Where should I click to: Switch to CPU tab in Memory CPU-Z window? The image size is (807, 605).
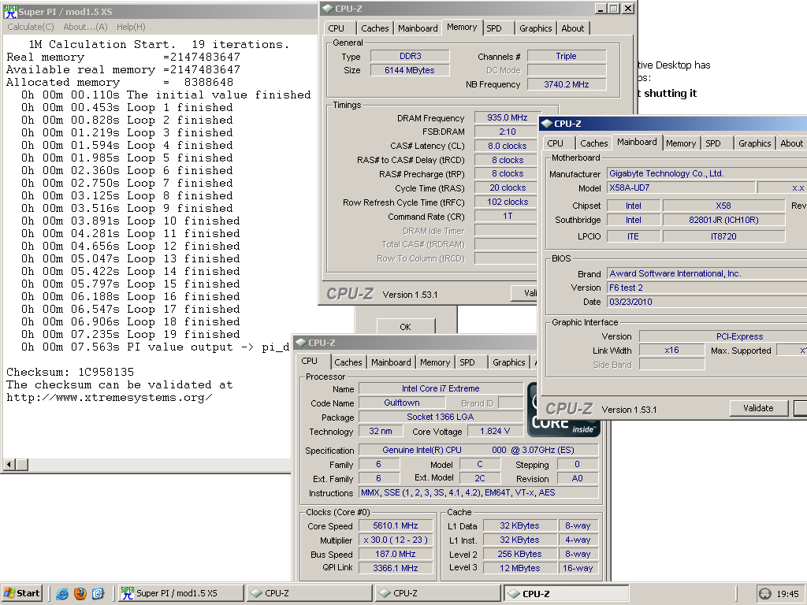[x=336, y=28]
